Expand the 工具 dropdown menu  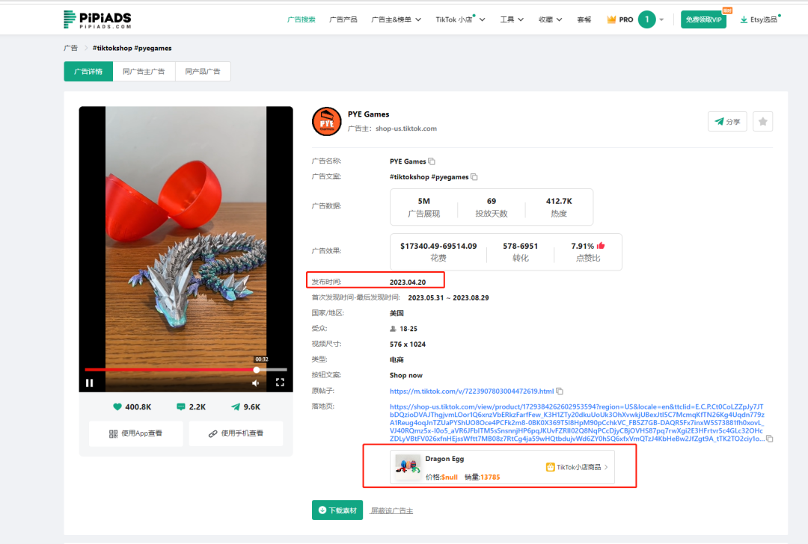pos(512,19)
